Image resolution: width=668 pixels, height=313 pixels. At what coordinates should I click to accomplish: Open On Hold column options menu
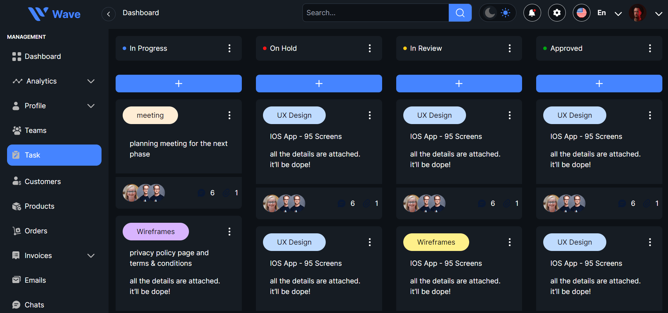370,48
